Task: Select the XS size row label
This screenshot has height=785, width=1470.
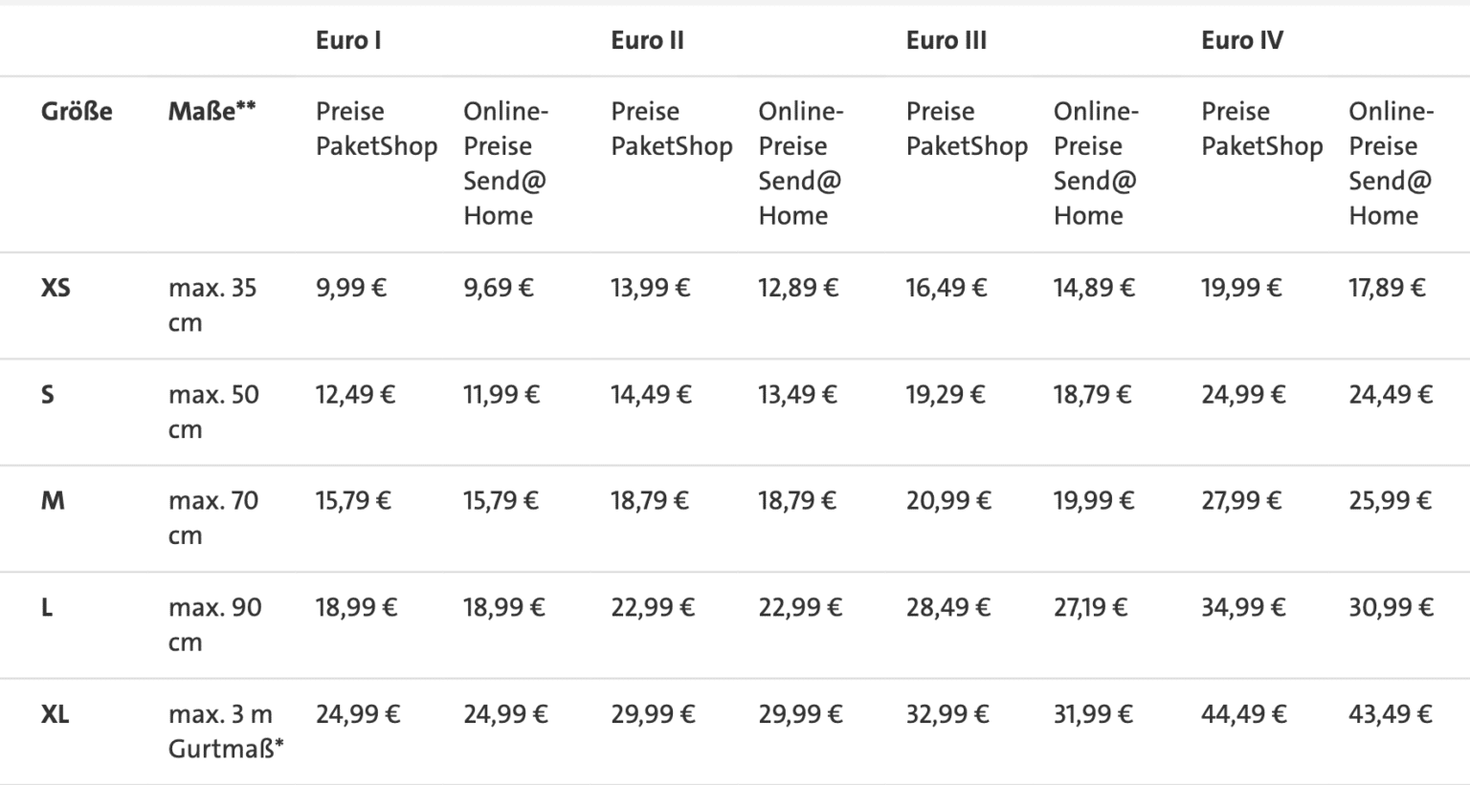Action: [56, 288]
